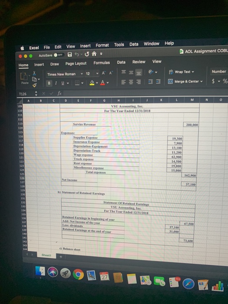Click the red font color button
228x304 pixels.
[x=103, y=83]
